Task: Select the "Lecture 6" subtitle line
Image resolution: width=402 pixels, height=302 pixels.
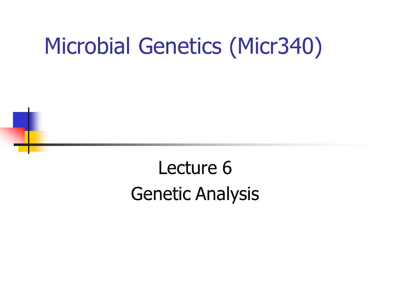Action: click(x=195, y=168)
